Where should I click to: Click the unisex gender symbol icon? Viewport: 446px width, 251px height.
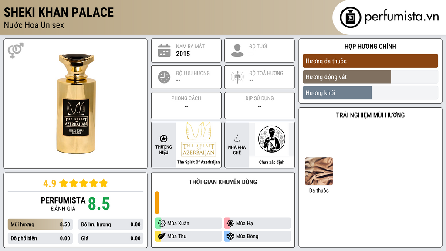click(x=15, y=51)
